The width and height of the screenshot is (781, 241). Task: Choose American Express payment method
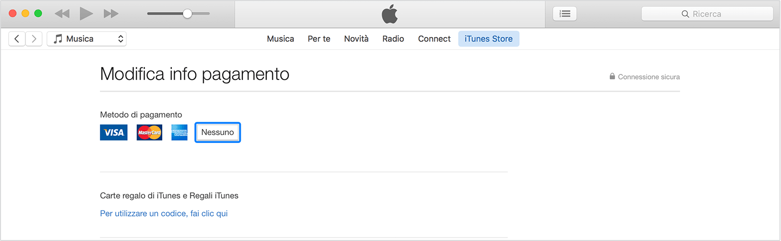click(179, 132)
